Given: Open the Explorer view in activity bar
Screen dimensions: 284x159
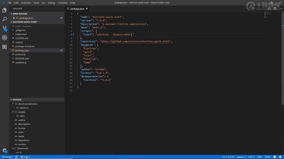Looking at the screenshot, I should pyautogui.click(x=4, y=10).
